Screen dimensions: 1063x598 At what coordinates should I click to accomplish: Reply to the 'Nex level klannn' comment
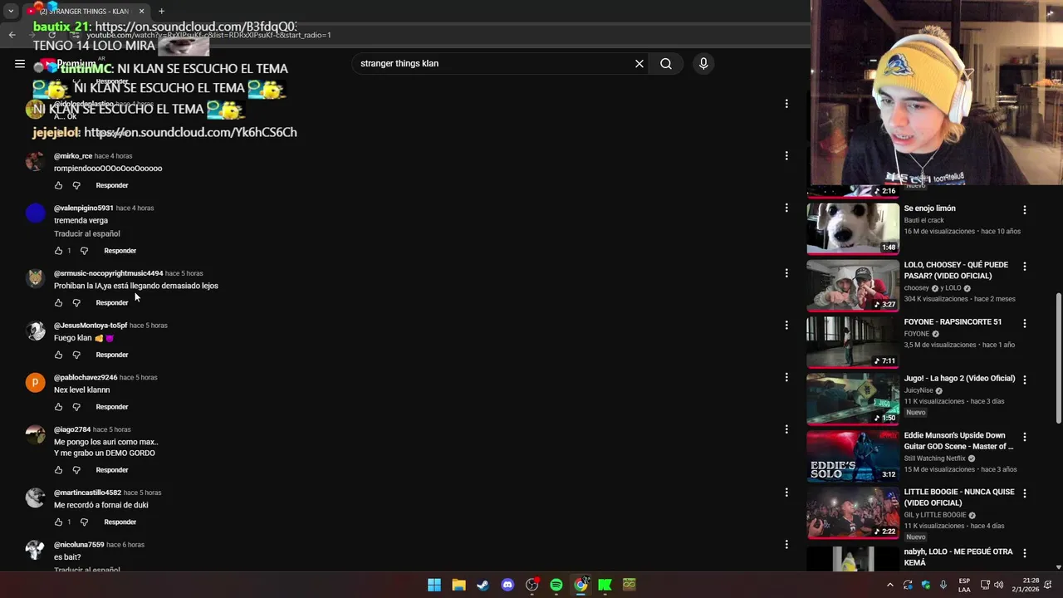[112, 407]
